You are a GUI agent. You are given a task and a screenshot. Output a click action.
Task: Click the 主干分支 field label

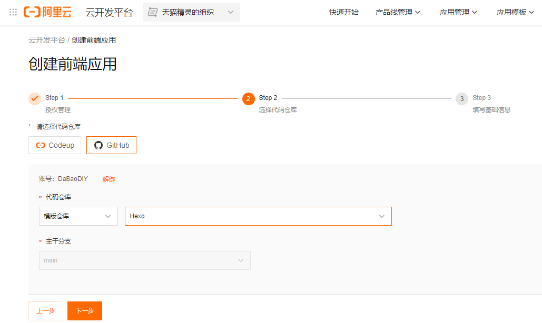58,241
